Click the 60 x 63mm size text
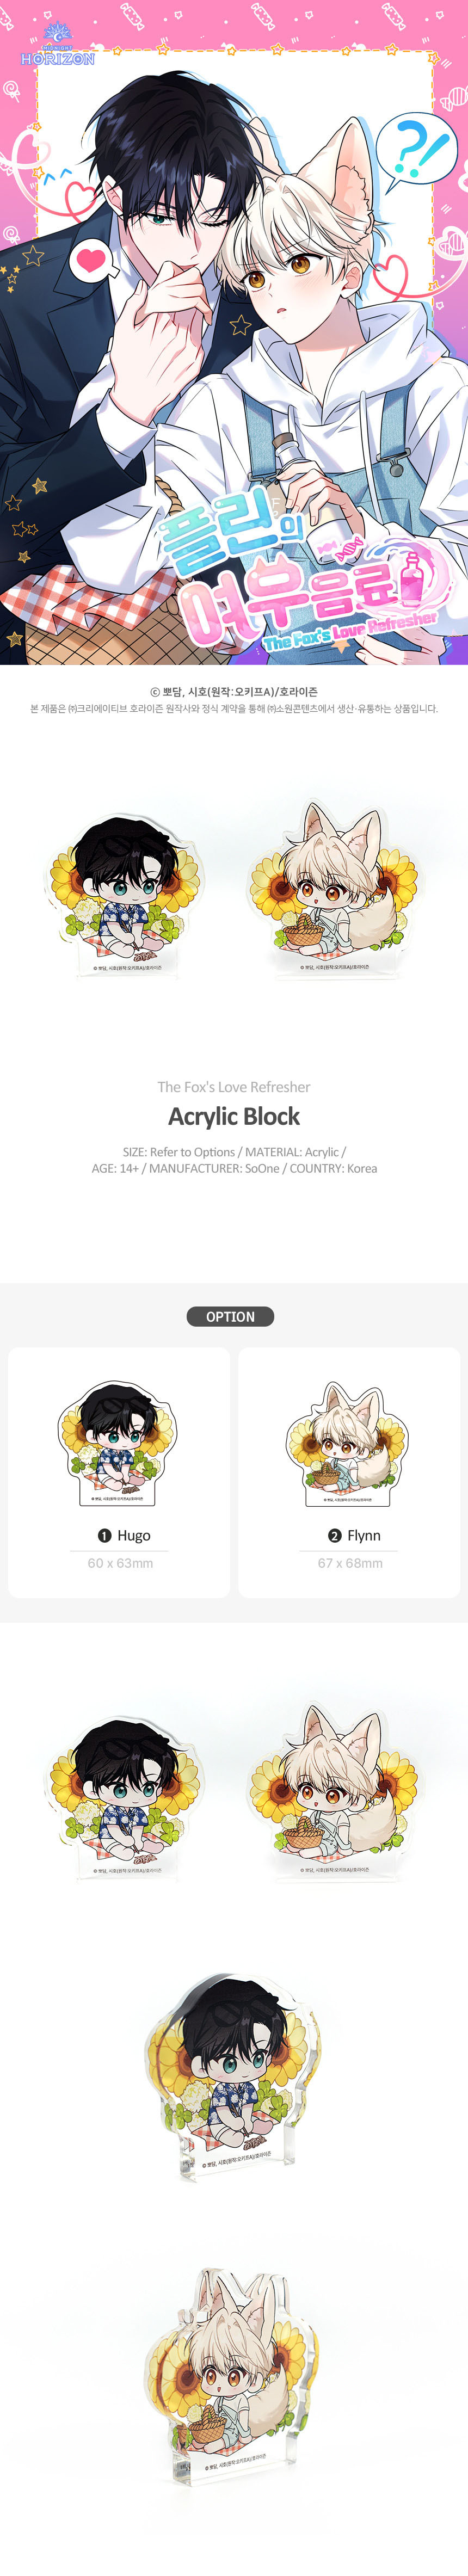 pyautogui.click(x=120, y=1563)
